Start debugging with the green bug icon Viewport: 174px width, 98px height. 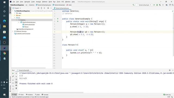pos(157,5)
